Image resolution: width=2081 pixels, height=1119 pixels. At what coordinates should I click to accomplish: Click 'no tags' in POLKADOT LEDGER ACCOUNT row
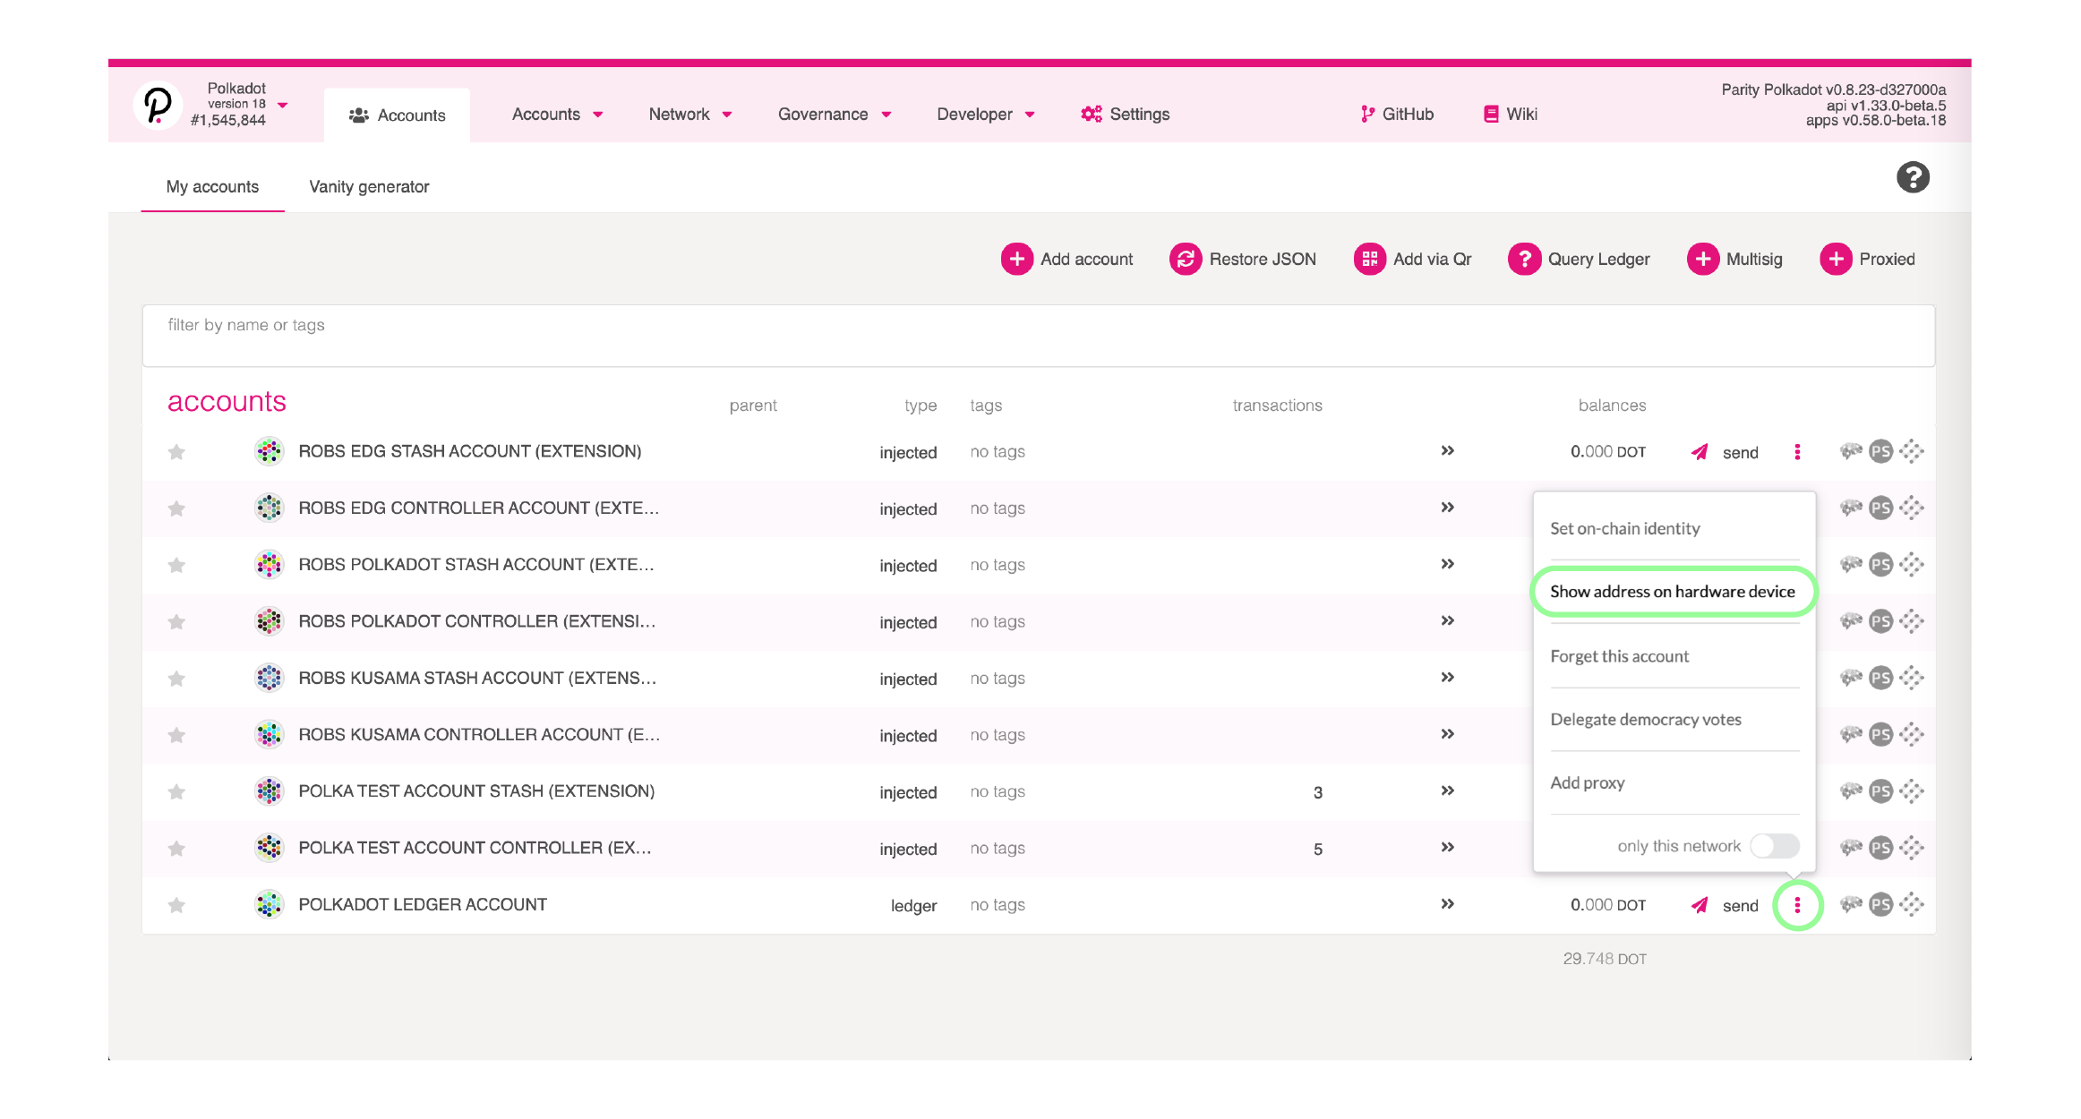coord(998,904)
